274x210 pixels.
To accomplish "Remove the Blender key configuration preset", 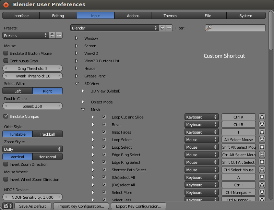I will (x=169, y=28).
